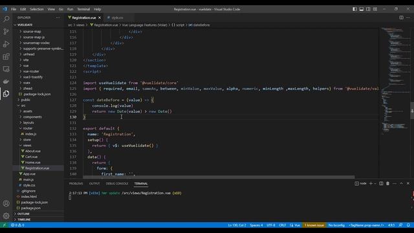The height and width of the screenshot is (233, 414).
Task: Toggle panel visibility layout button
Action: click(362, 9)
